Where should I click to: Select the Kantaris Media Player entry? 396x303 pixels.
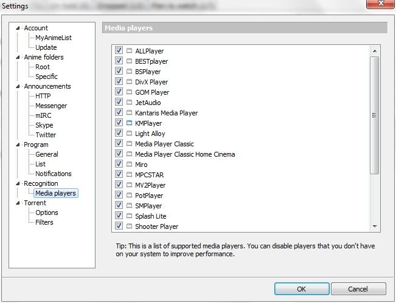pyautogui.click(x=166, y=113)
